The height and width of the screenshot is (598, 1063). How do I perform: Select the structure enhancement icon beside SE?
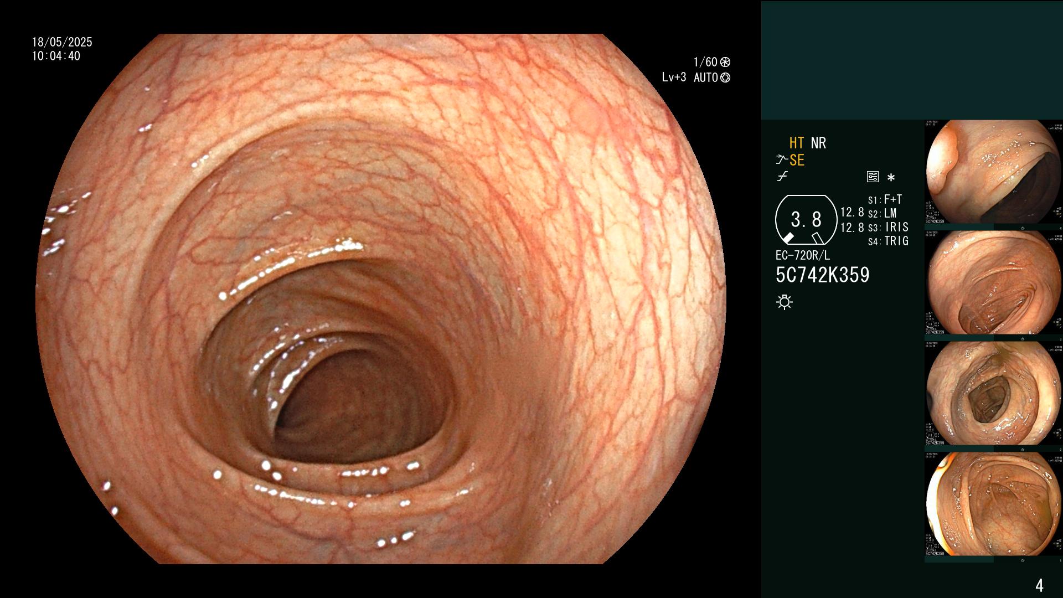pyautogui.click(x=782, y=160)
